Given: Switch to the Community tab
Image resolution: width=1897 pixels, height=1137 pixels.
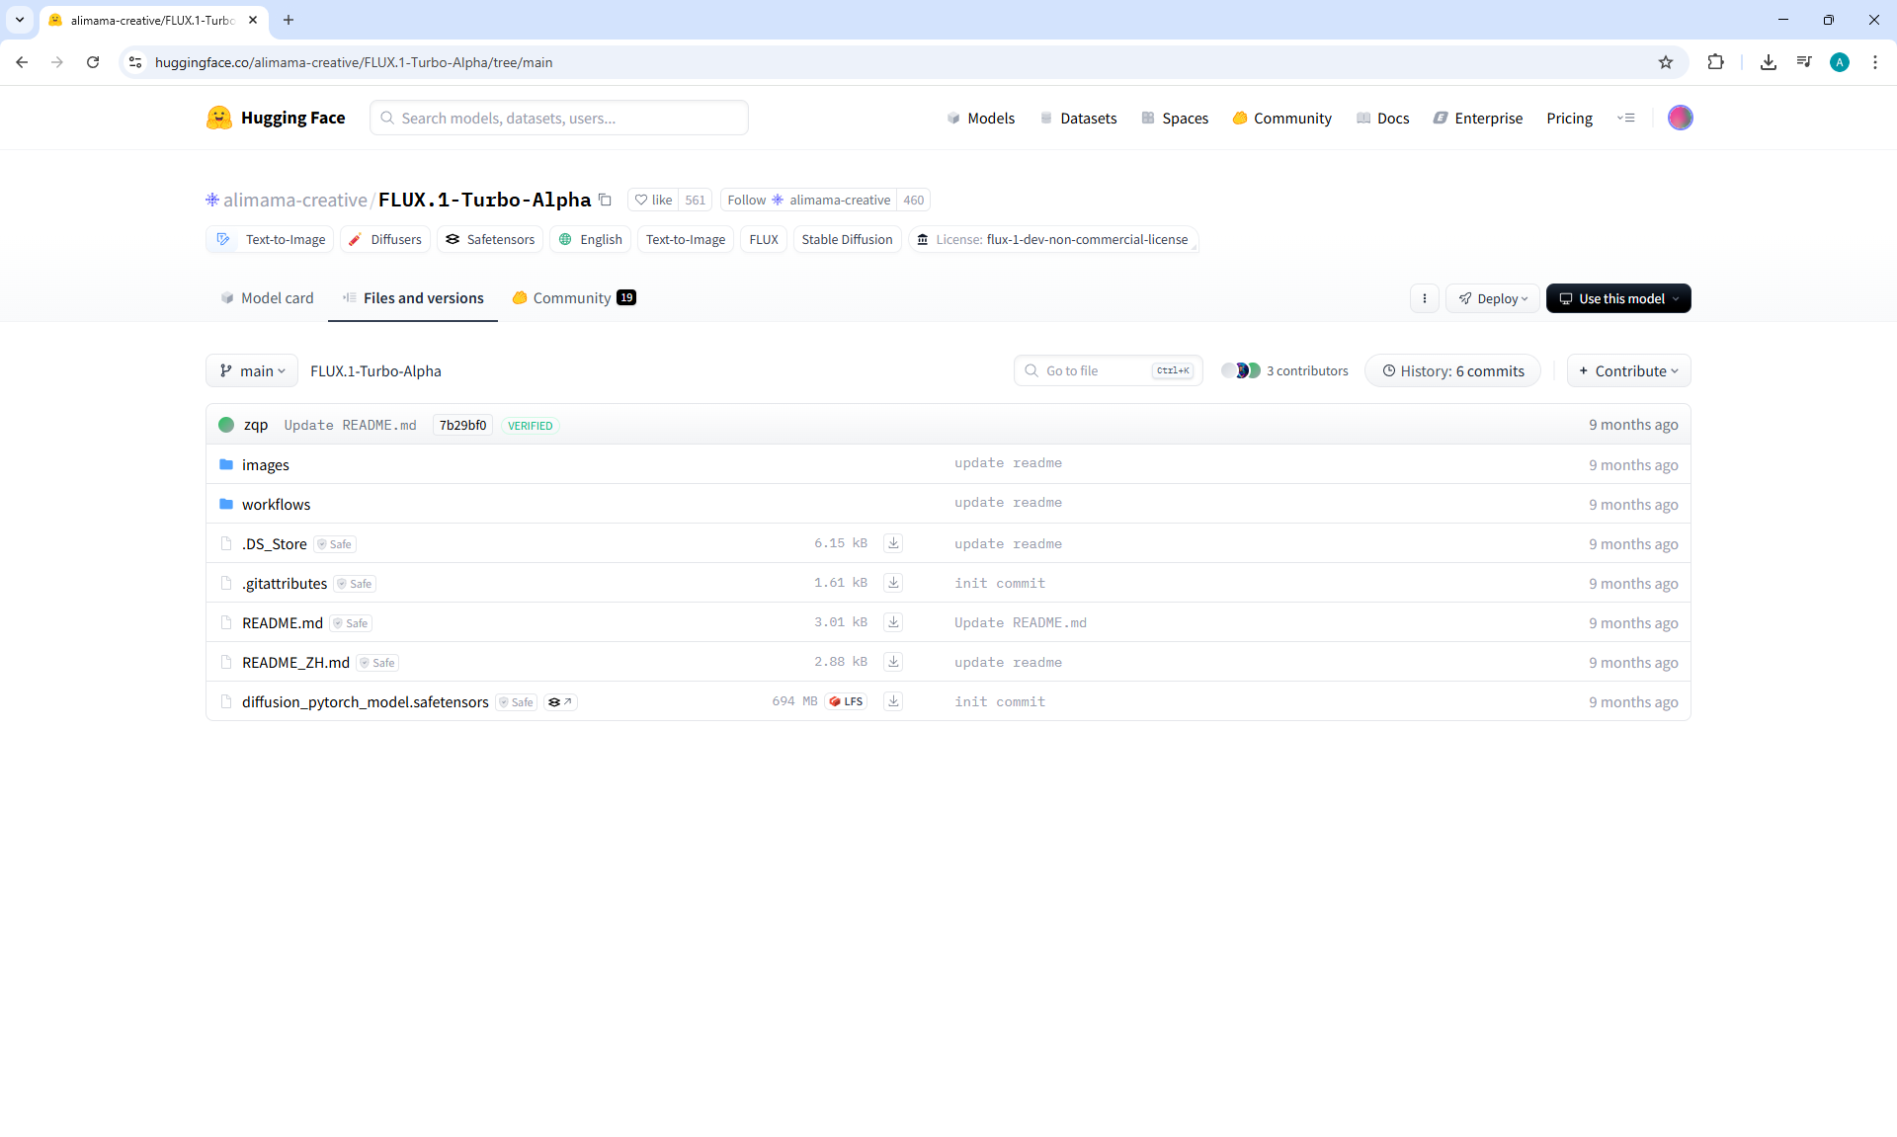Looking at the screenshot, I should pyautogui.click(x=573, y=298).
